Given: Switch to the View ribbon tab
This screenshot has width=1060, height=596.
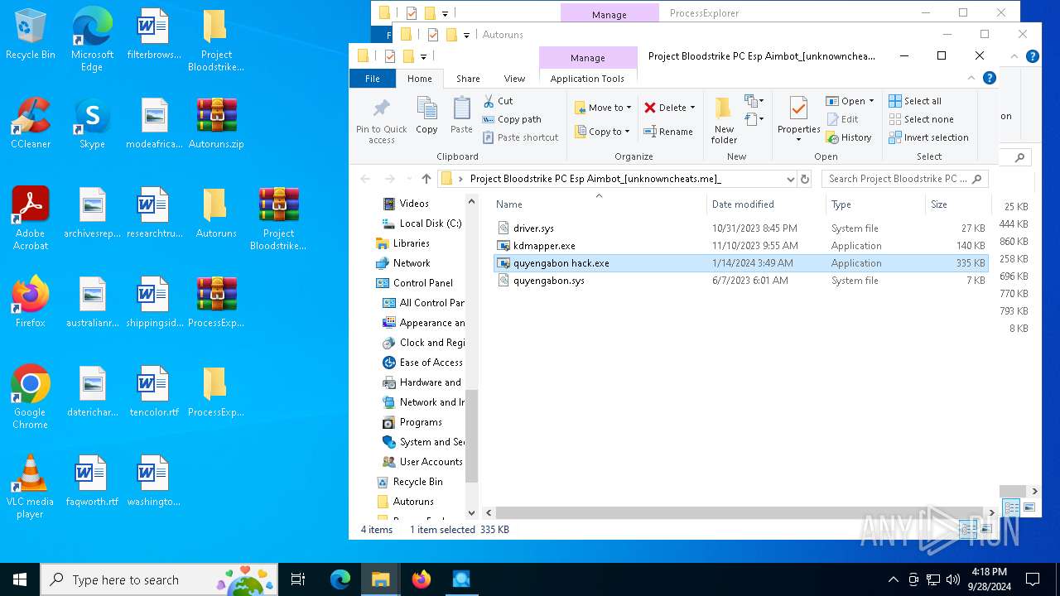Looking at the screenshot, I should [x=514, y=79].
